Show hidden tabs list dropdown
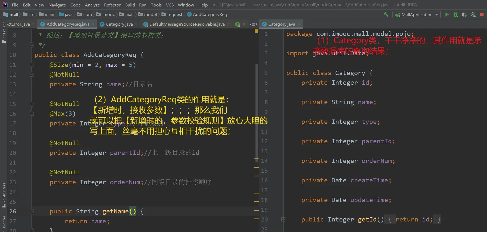 253,24
